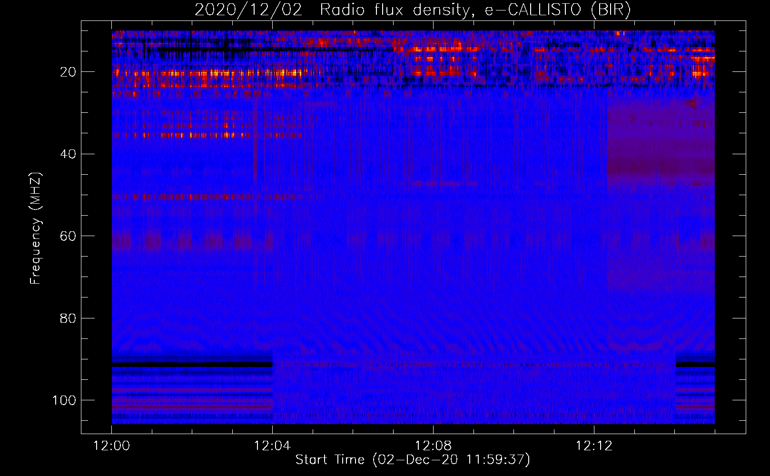
Task: Click the plot title 'Radio flux density, e-CALLISTO (BIR)'
Action: pos(475,10)
